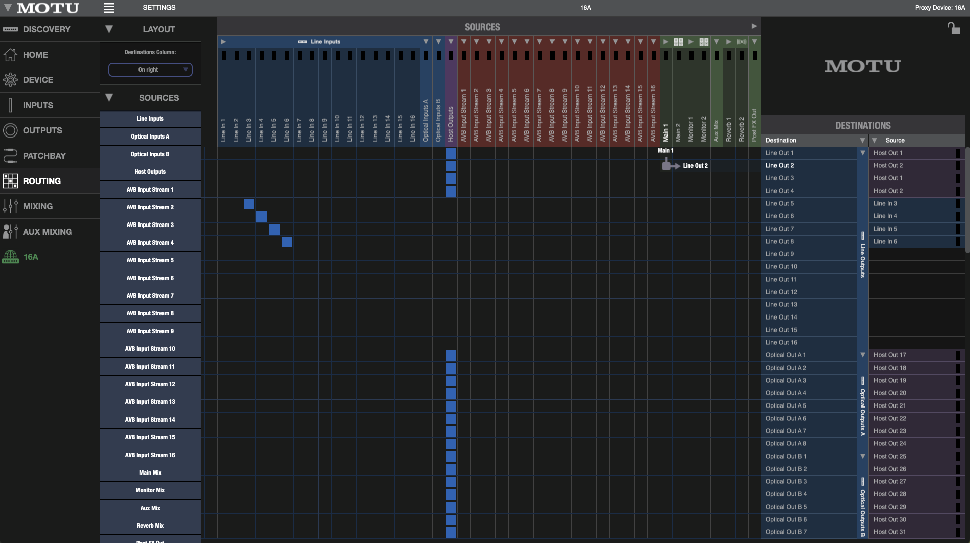Select Main Mix source button

tap(150, 473)
